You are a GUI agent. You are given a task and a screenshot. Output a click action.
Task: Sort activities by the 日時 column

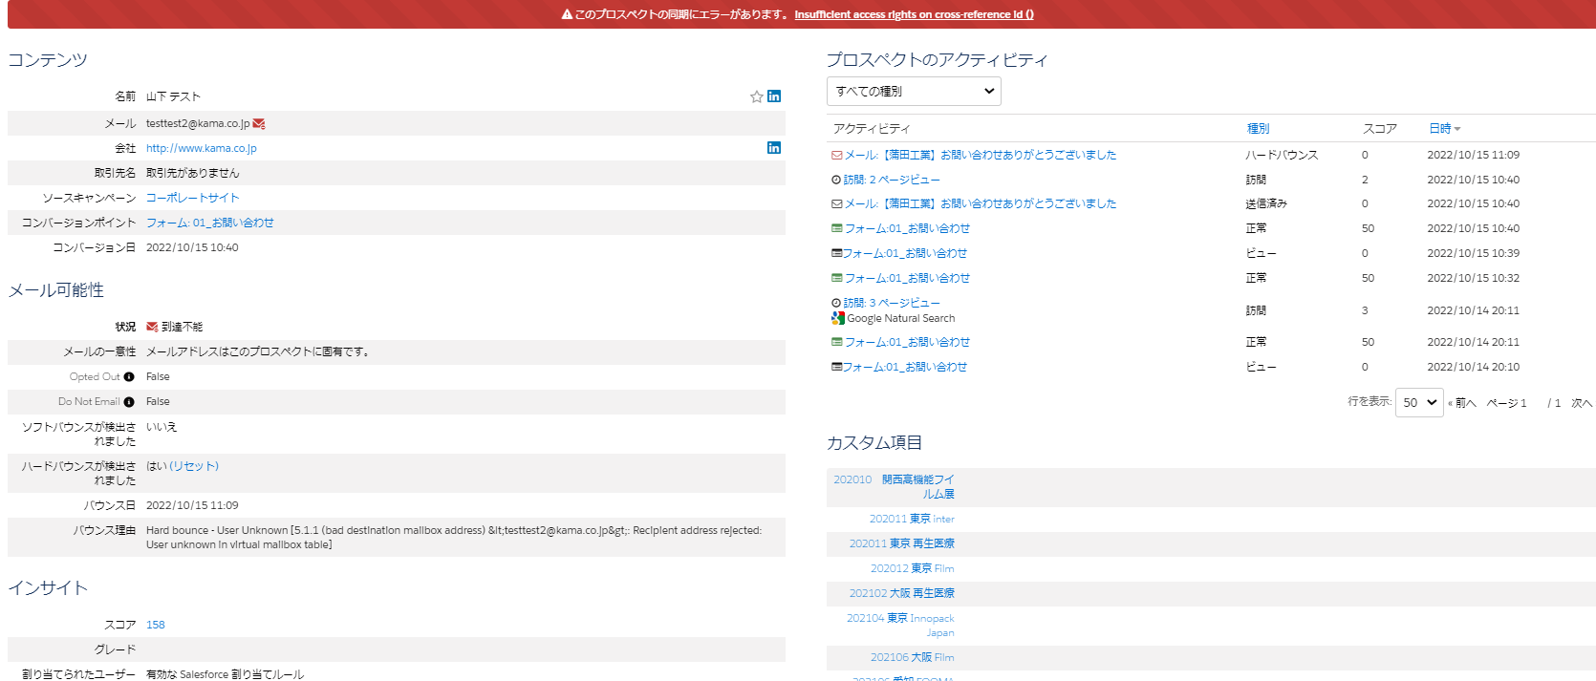pos(1444,129)
